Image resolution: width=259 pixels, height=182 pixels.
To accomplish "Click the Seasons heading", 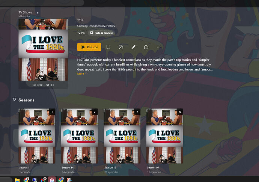I will (x=26, y=100).
